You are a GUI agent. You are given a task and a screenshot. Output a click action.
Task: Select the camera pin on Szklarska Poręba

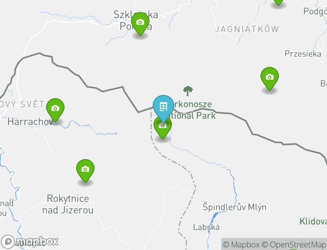coord(140,23)
